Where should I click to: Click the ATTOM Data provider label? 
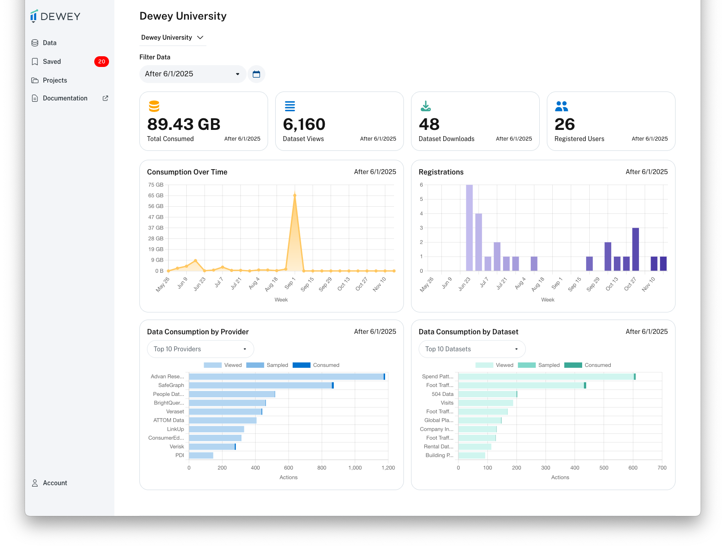[x=169, y=420]
